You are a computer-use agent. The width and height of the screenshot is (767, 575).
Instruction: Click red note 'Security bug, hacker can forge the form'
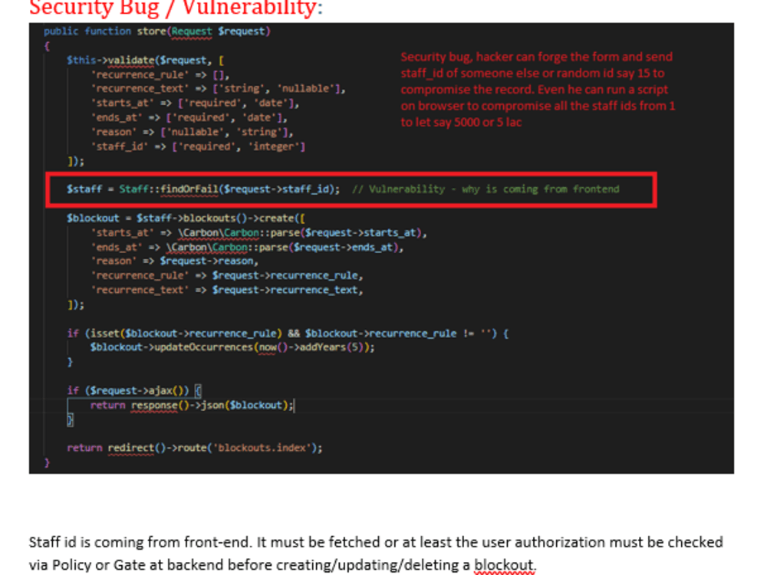point(537,57)
